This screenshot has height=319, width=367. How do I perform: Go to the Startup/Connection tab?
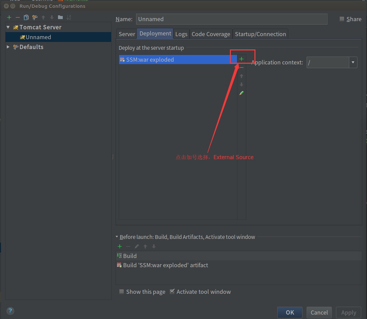(260, 34)
